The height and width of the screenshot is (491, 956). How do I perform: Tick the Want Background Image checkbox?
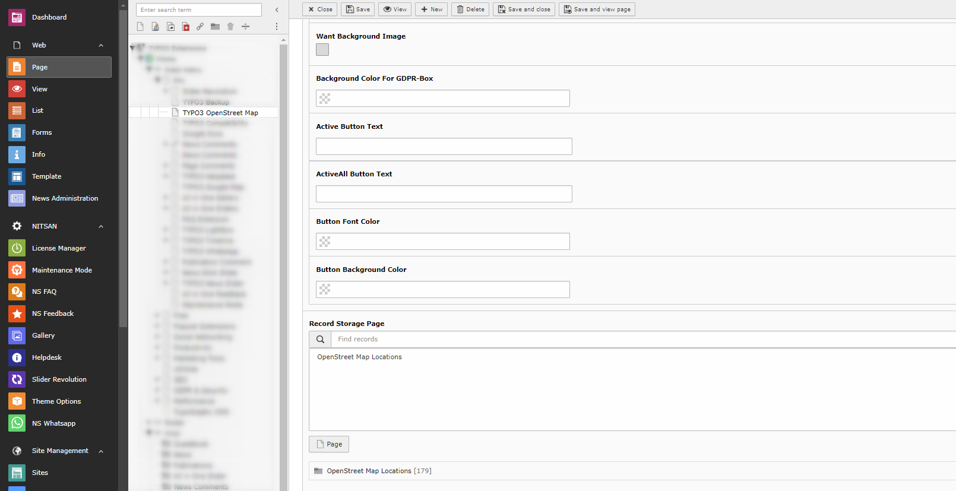pos(322,50)
